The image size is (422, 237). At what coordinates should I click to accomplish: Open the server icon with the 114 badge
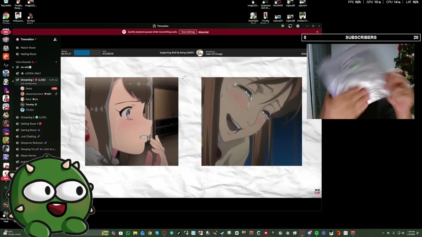click(6, 132)
